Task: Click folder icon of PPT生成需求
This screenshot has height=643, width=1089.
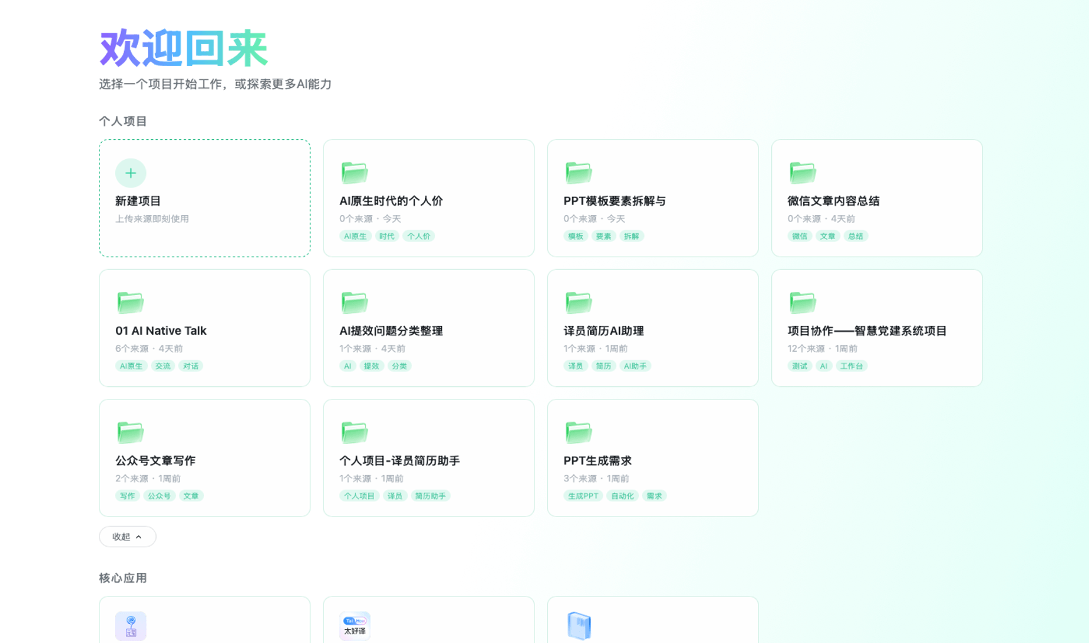Action: 578,433
